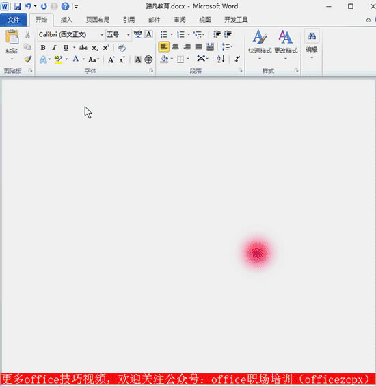The height and width of the screenshot is (387, 376).
Task: Click the Save icon in quick access toolbar
Action: point(17,6)
